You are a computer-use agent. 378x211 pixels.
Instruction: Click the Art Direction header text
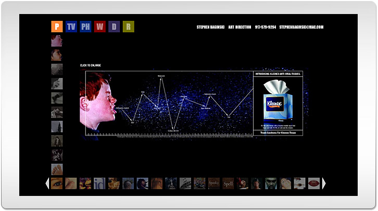[x=240, y=27]
